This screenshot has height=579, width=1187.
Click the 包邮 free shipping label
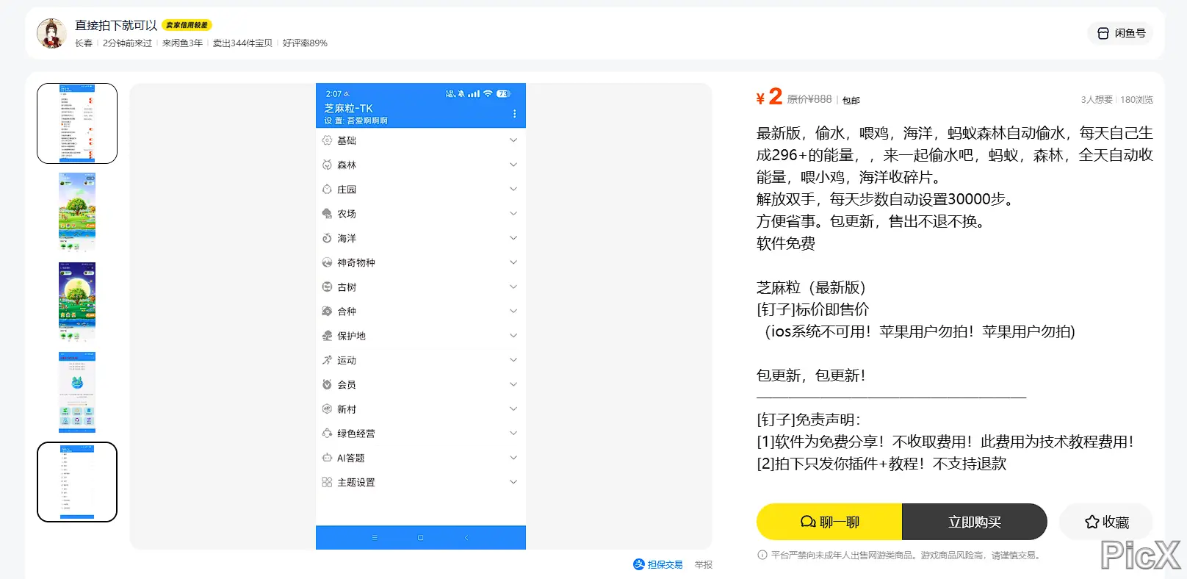click(851, 100)
